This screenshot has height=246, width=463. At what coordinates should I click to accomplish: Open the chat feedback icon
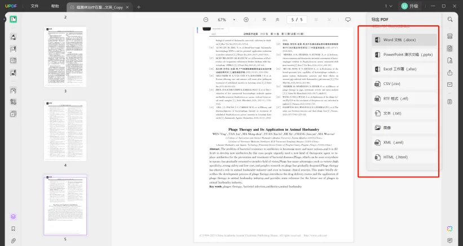click(x=449, y=240)
